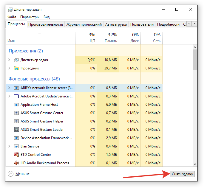This screenshot has height=188, width=204.
Task: Expand the Диспетчер задач process row
Action: point(9,60)
